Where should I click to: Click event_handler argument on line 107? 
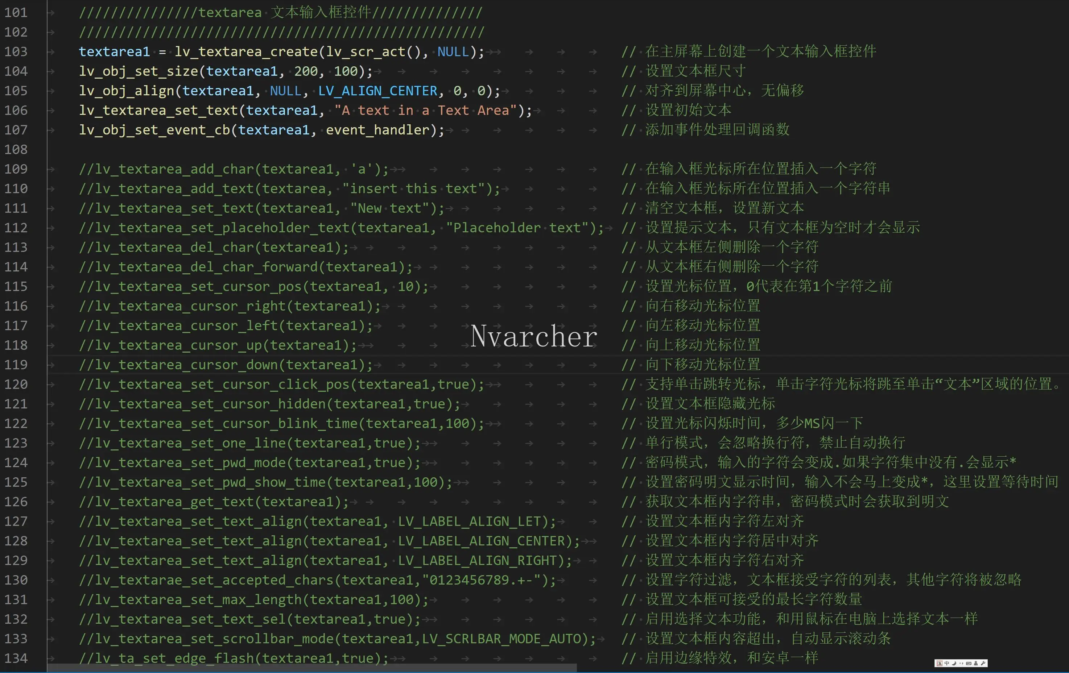click(378, 130)
